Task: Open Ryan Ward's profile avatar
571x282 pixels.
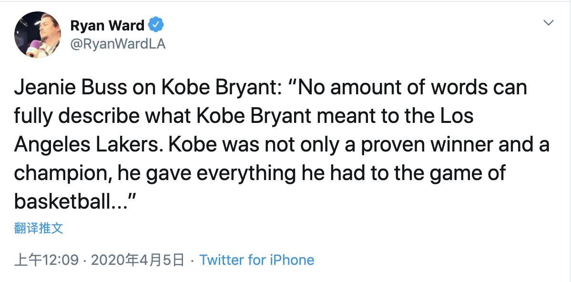Action: [x=38, y=35]
